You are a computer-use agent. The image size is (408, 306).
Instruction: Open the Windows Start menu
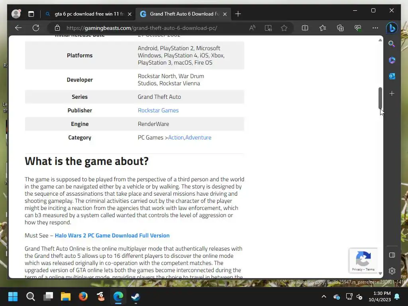(x=13, y=296)
